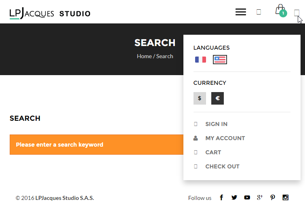
Task: Open the Pinterest icon link
Action: pyautogui.click(x=273, y=197)
